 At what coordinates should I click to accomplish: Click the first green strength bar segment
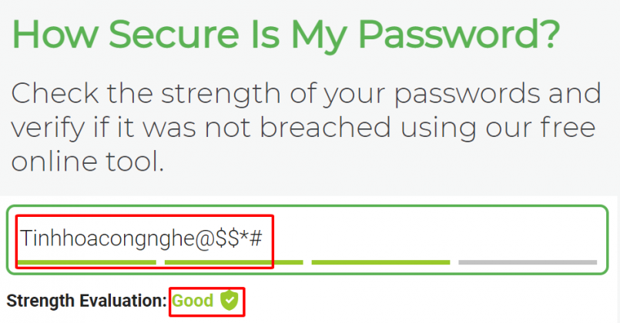pyautogui.click(x=86, y=262)
